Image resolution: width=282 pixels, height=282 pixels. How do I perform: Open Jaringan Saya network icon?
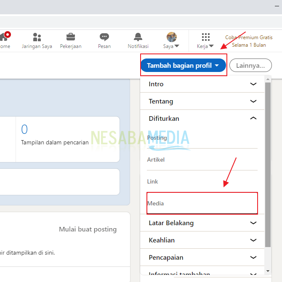[x=37, y=37]
